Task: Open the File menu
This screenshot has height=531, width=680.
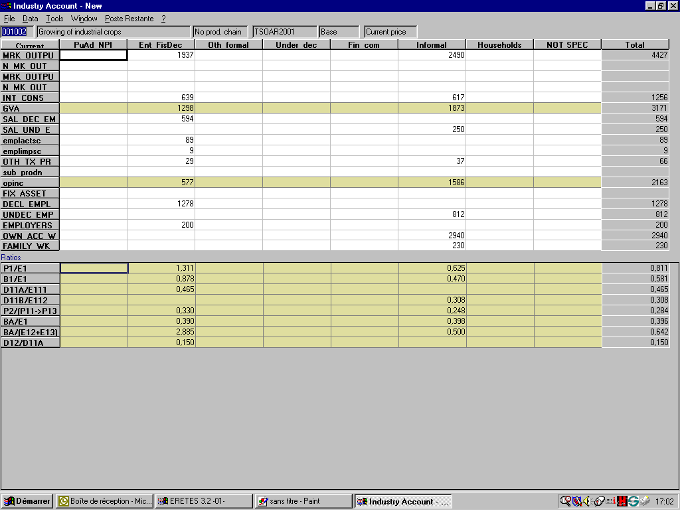Action: (9, 19)
